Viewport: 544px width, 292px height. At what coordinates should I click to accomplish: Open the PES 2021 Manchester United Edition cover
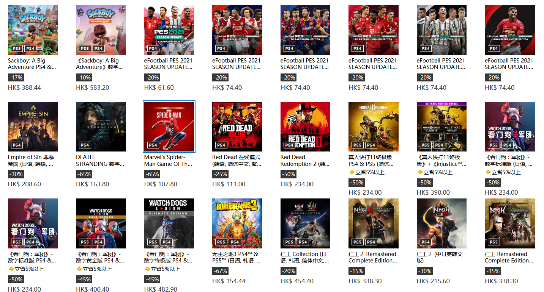click(510, 30)
